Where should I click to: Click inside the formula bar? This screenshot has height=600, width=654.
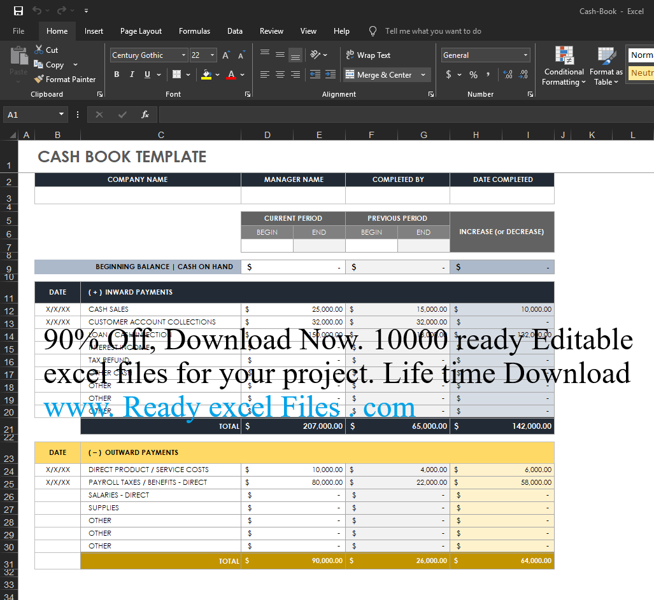(318, 115)
